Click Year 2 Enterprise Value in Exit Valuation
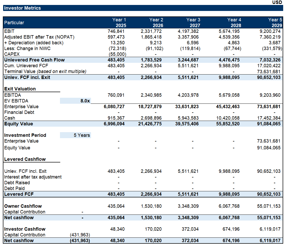The height and width of the screenshot is (245, 285). click(150, 107)
